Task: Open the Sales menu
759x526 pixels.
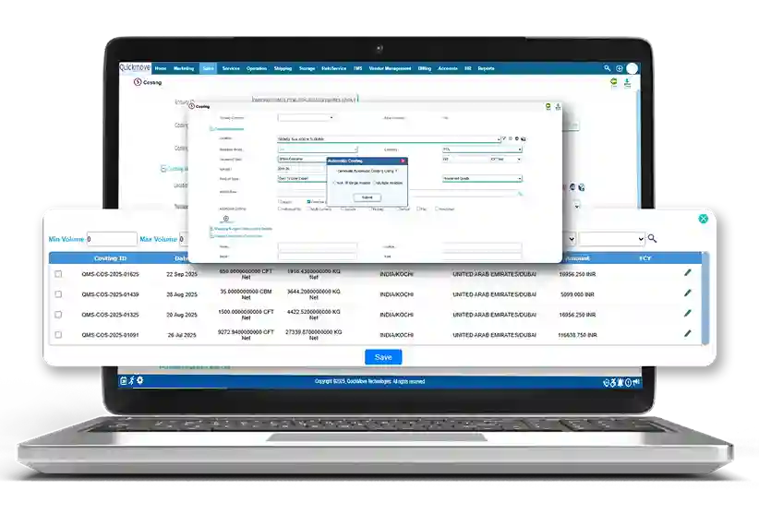Action: coord(208,68)
